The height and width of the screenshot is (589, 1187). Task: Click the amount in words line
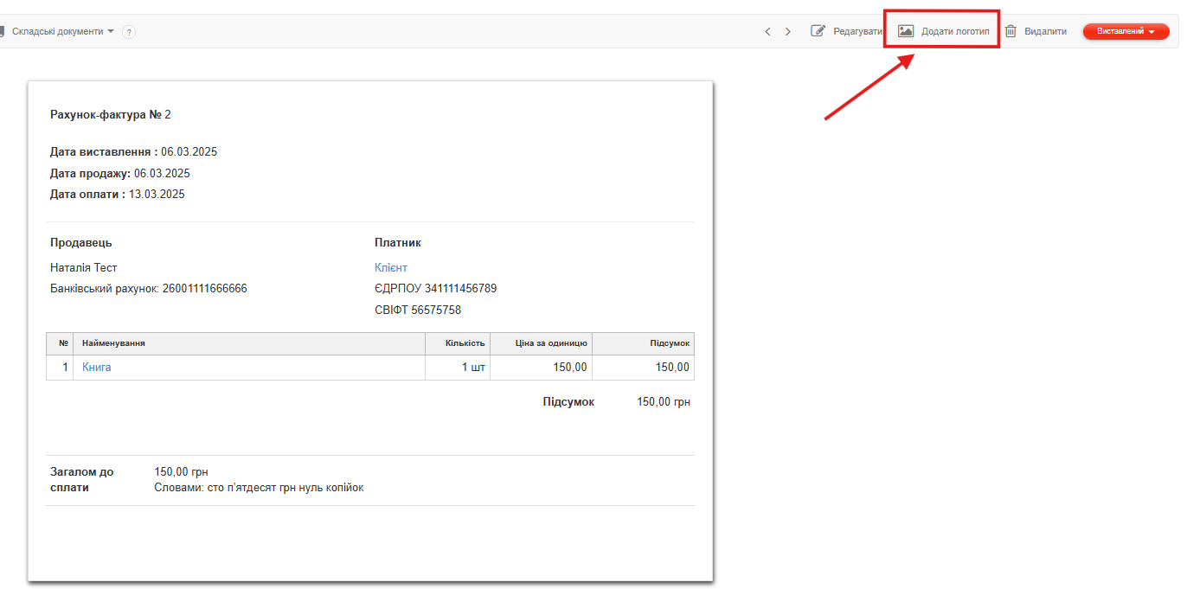259,487
